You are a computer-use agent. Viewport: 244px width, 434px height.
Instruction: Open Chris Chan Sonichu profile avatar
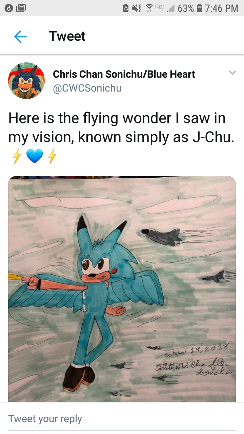[x=26, y=81]
